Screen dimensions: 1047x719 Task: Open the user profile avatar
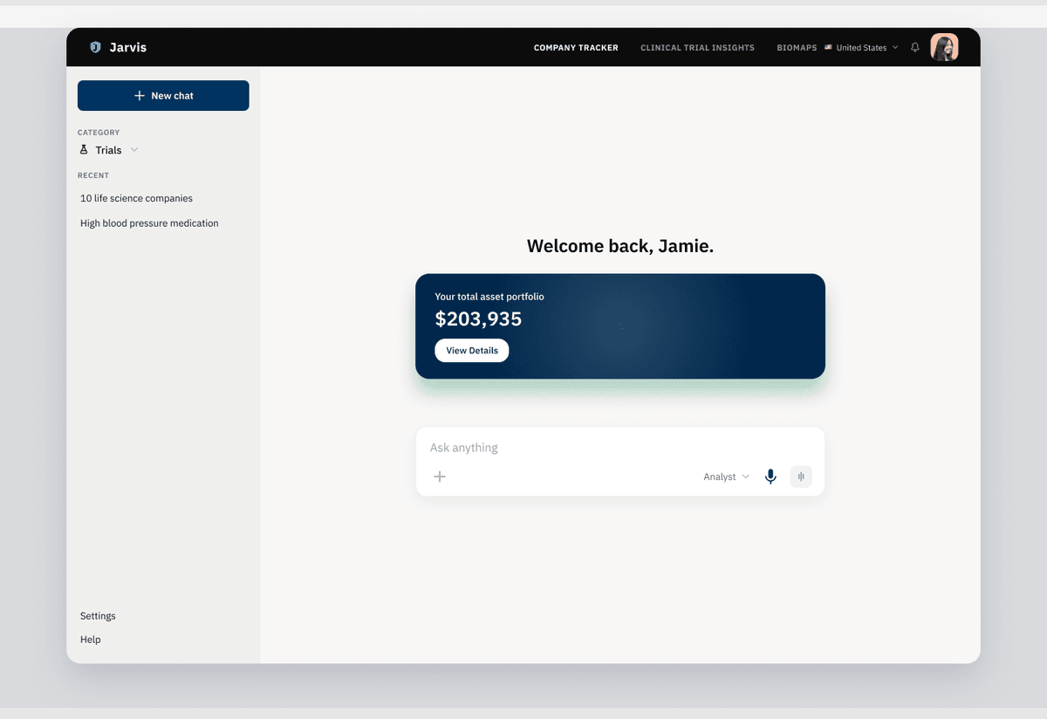click(x=944, y=47)
